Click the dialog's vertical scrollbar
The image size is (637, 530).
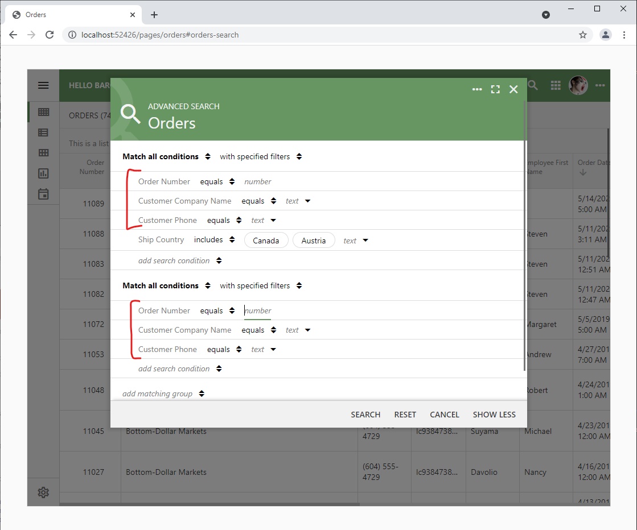tap(524, 256)
